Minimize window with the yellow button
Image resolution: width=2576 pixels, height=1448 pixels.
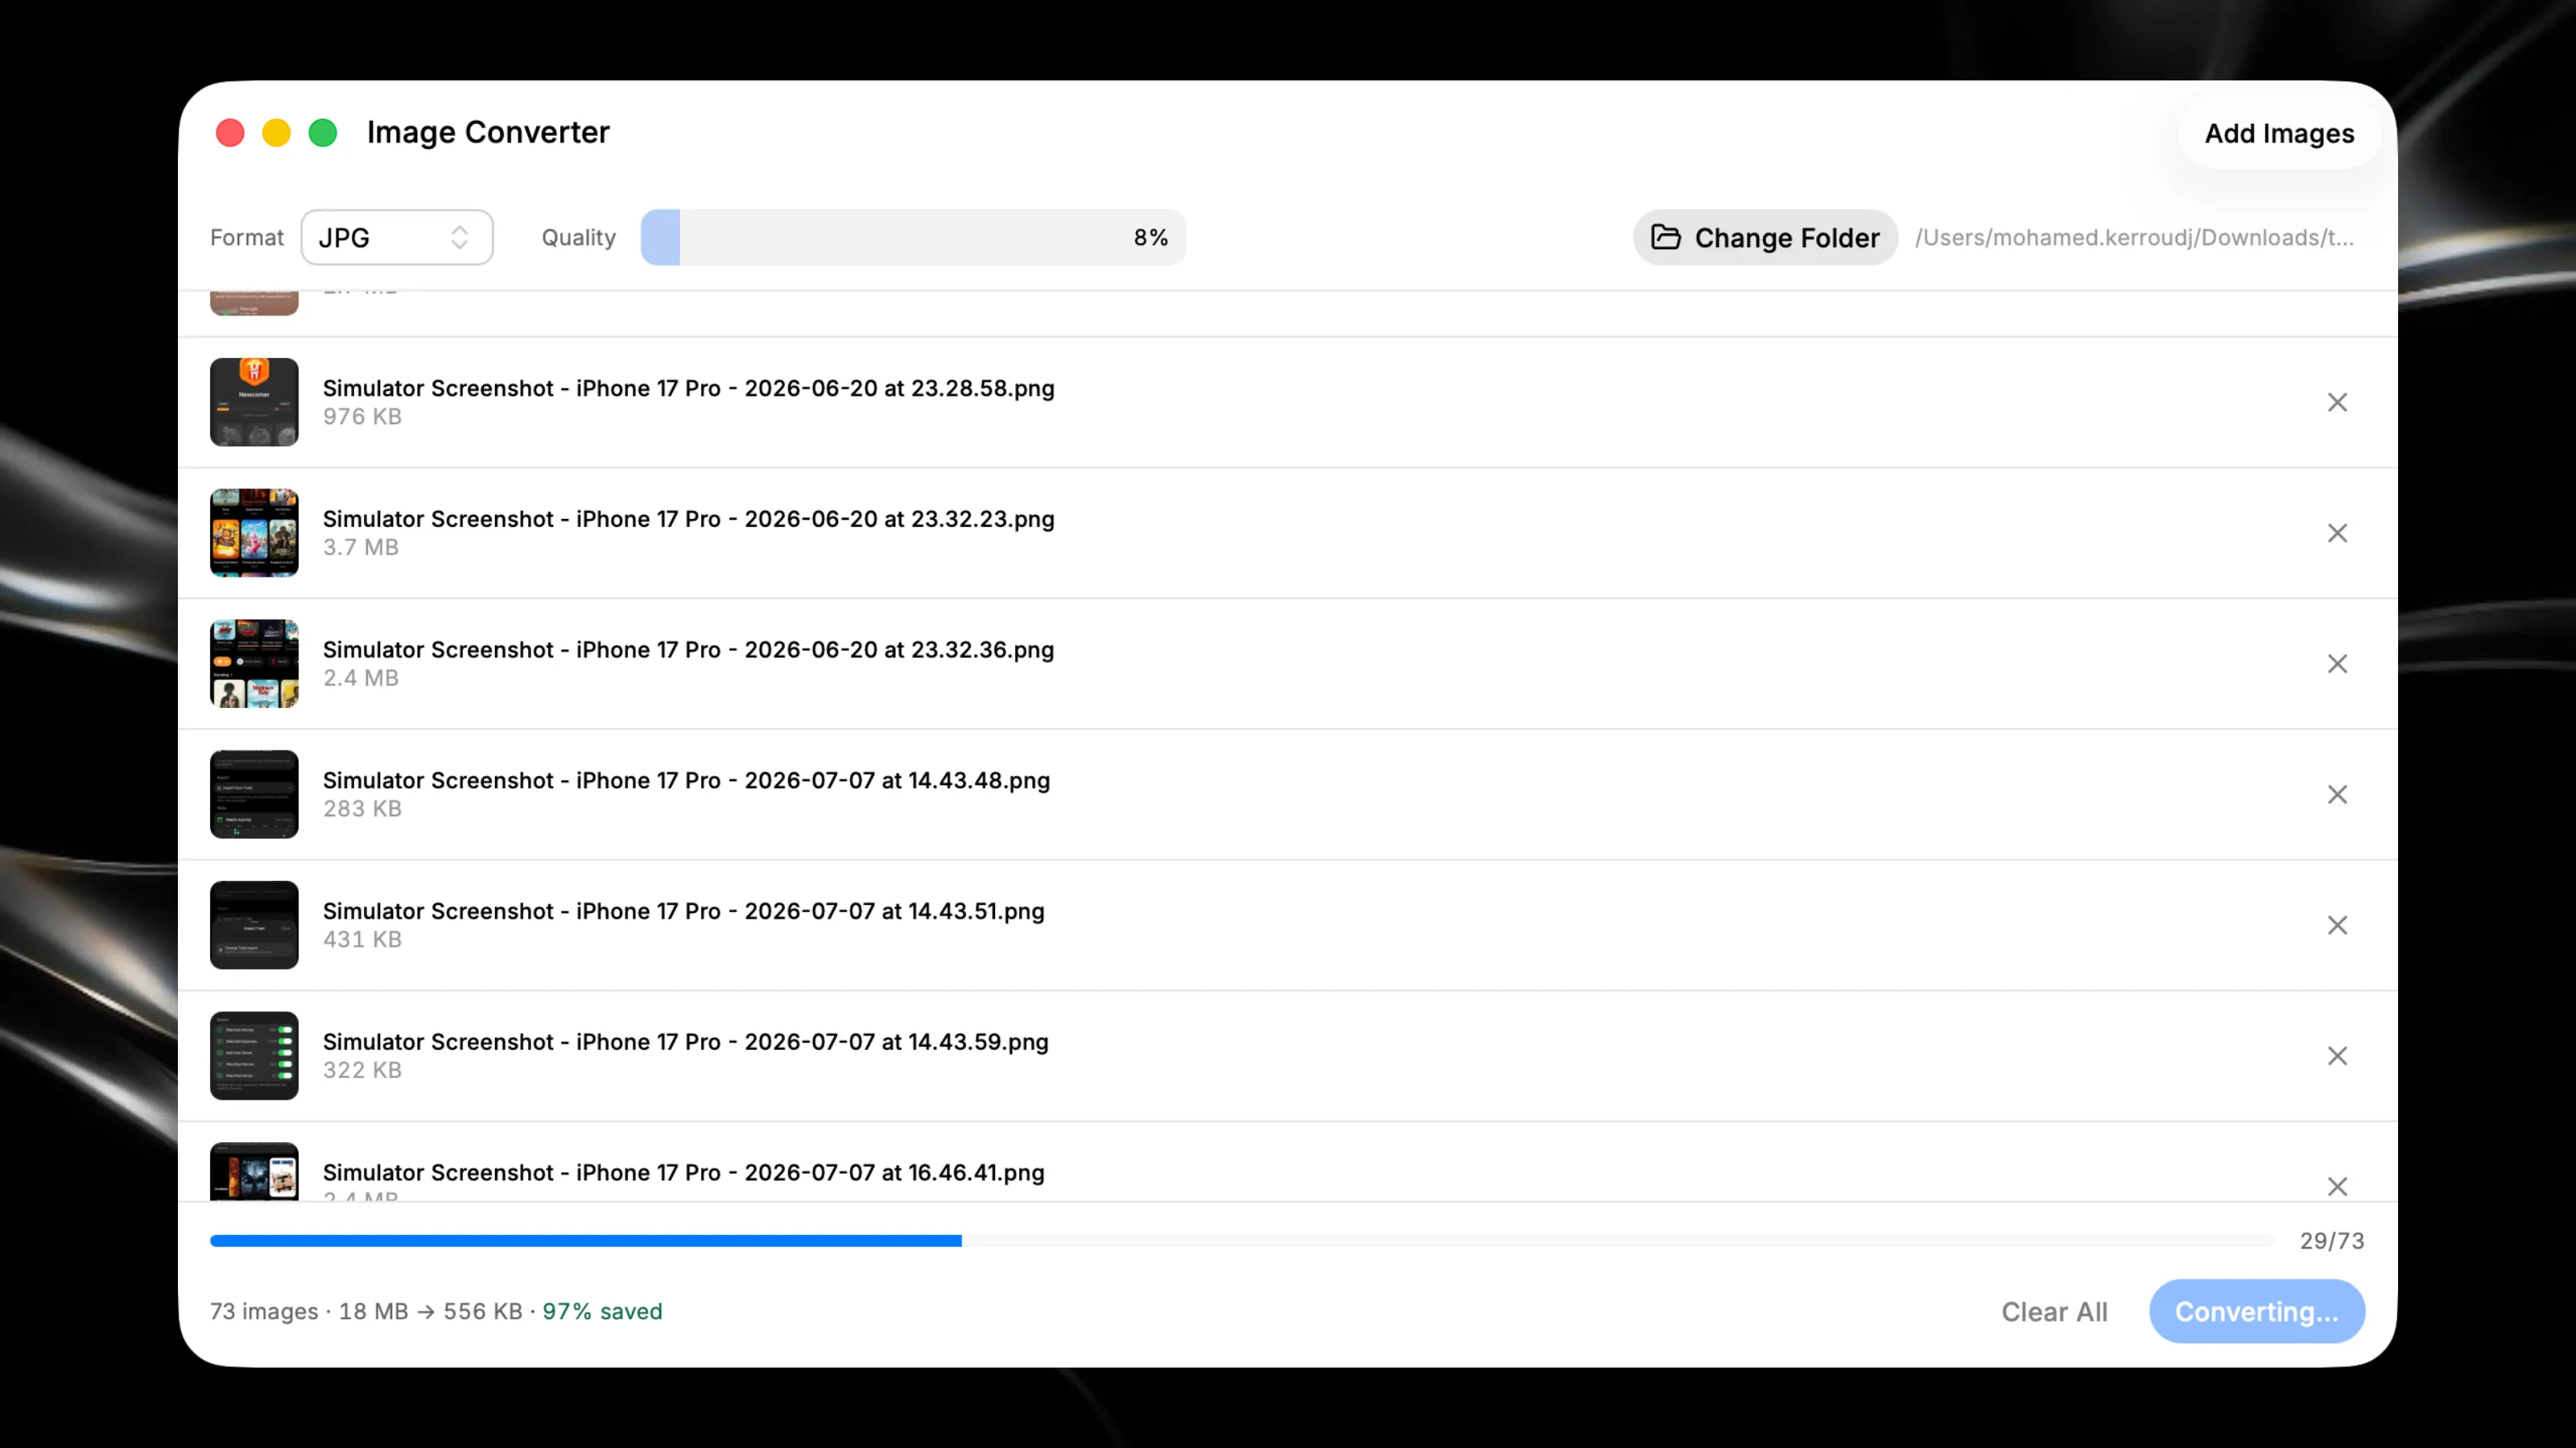click(x=276, y=133)
